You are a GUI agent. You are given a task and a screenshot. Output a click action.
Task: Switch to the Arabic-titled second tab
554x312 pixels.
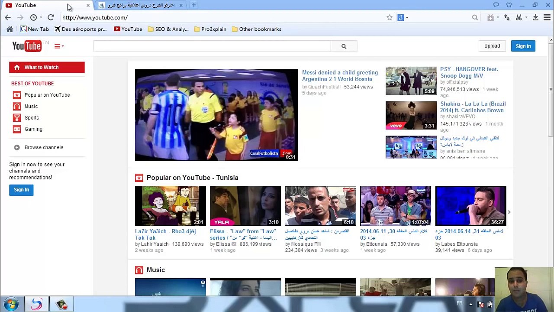pyautogui.click(x=140, y=5)
